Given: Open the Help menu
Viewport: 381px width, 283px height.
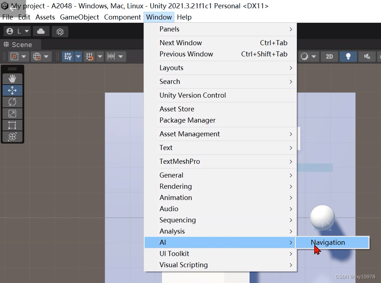Looking at the screenshot, I should (x=184, y=17).
